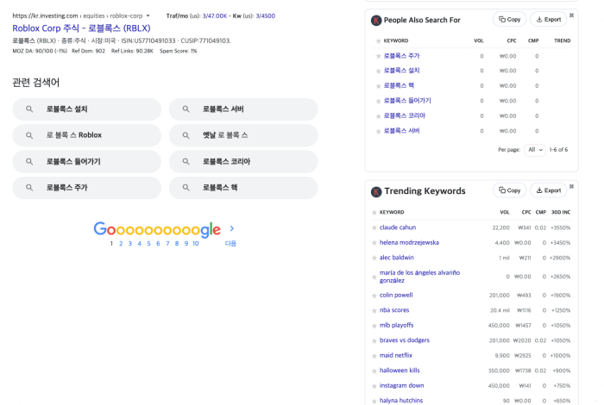Open keyword link 로블록스 코리아 in widget
Image resolution: width=604 pixels, height=405 pixels.
click(405, 115)
